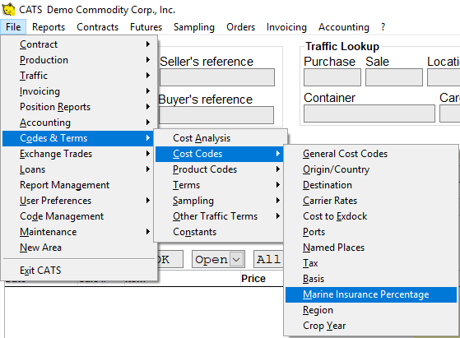Expand the Contract submenu

pos(77,44)
